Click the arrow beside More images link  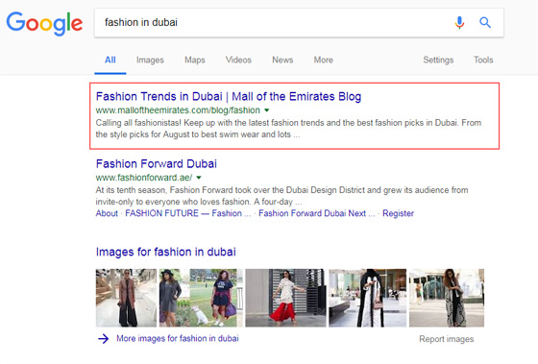pos(104,339)
